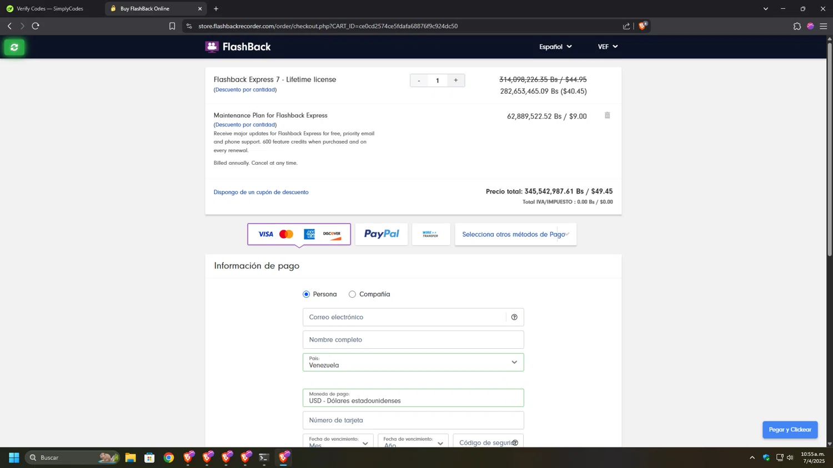Select the Compañía radio button
The width and height of the screenshot is (833, 468).
352,294
